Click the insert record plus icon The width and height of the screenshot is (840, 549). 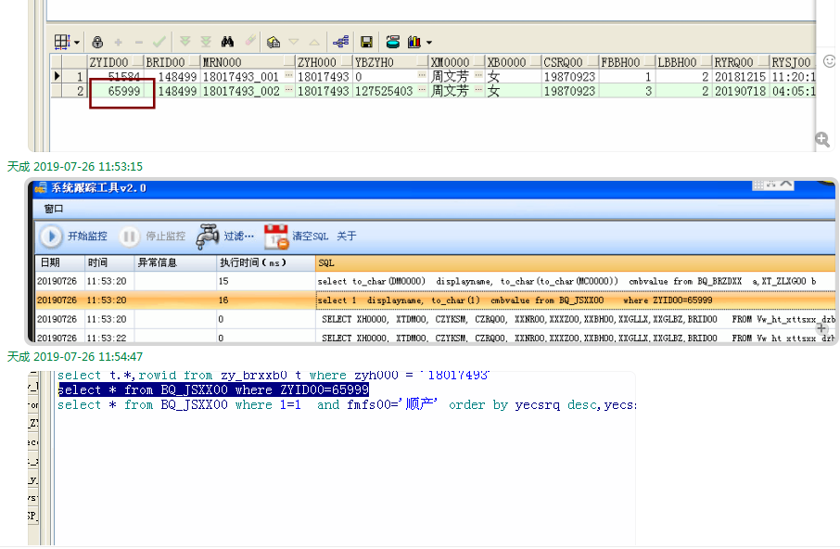click(x=118, y=42)
